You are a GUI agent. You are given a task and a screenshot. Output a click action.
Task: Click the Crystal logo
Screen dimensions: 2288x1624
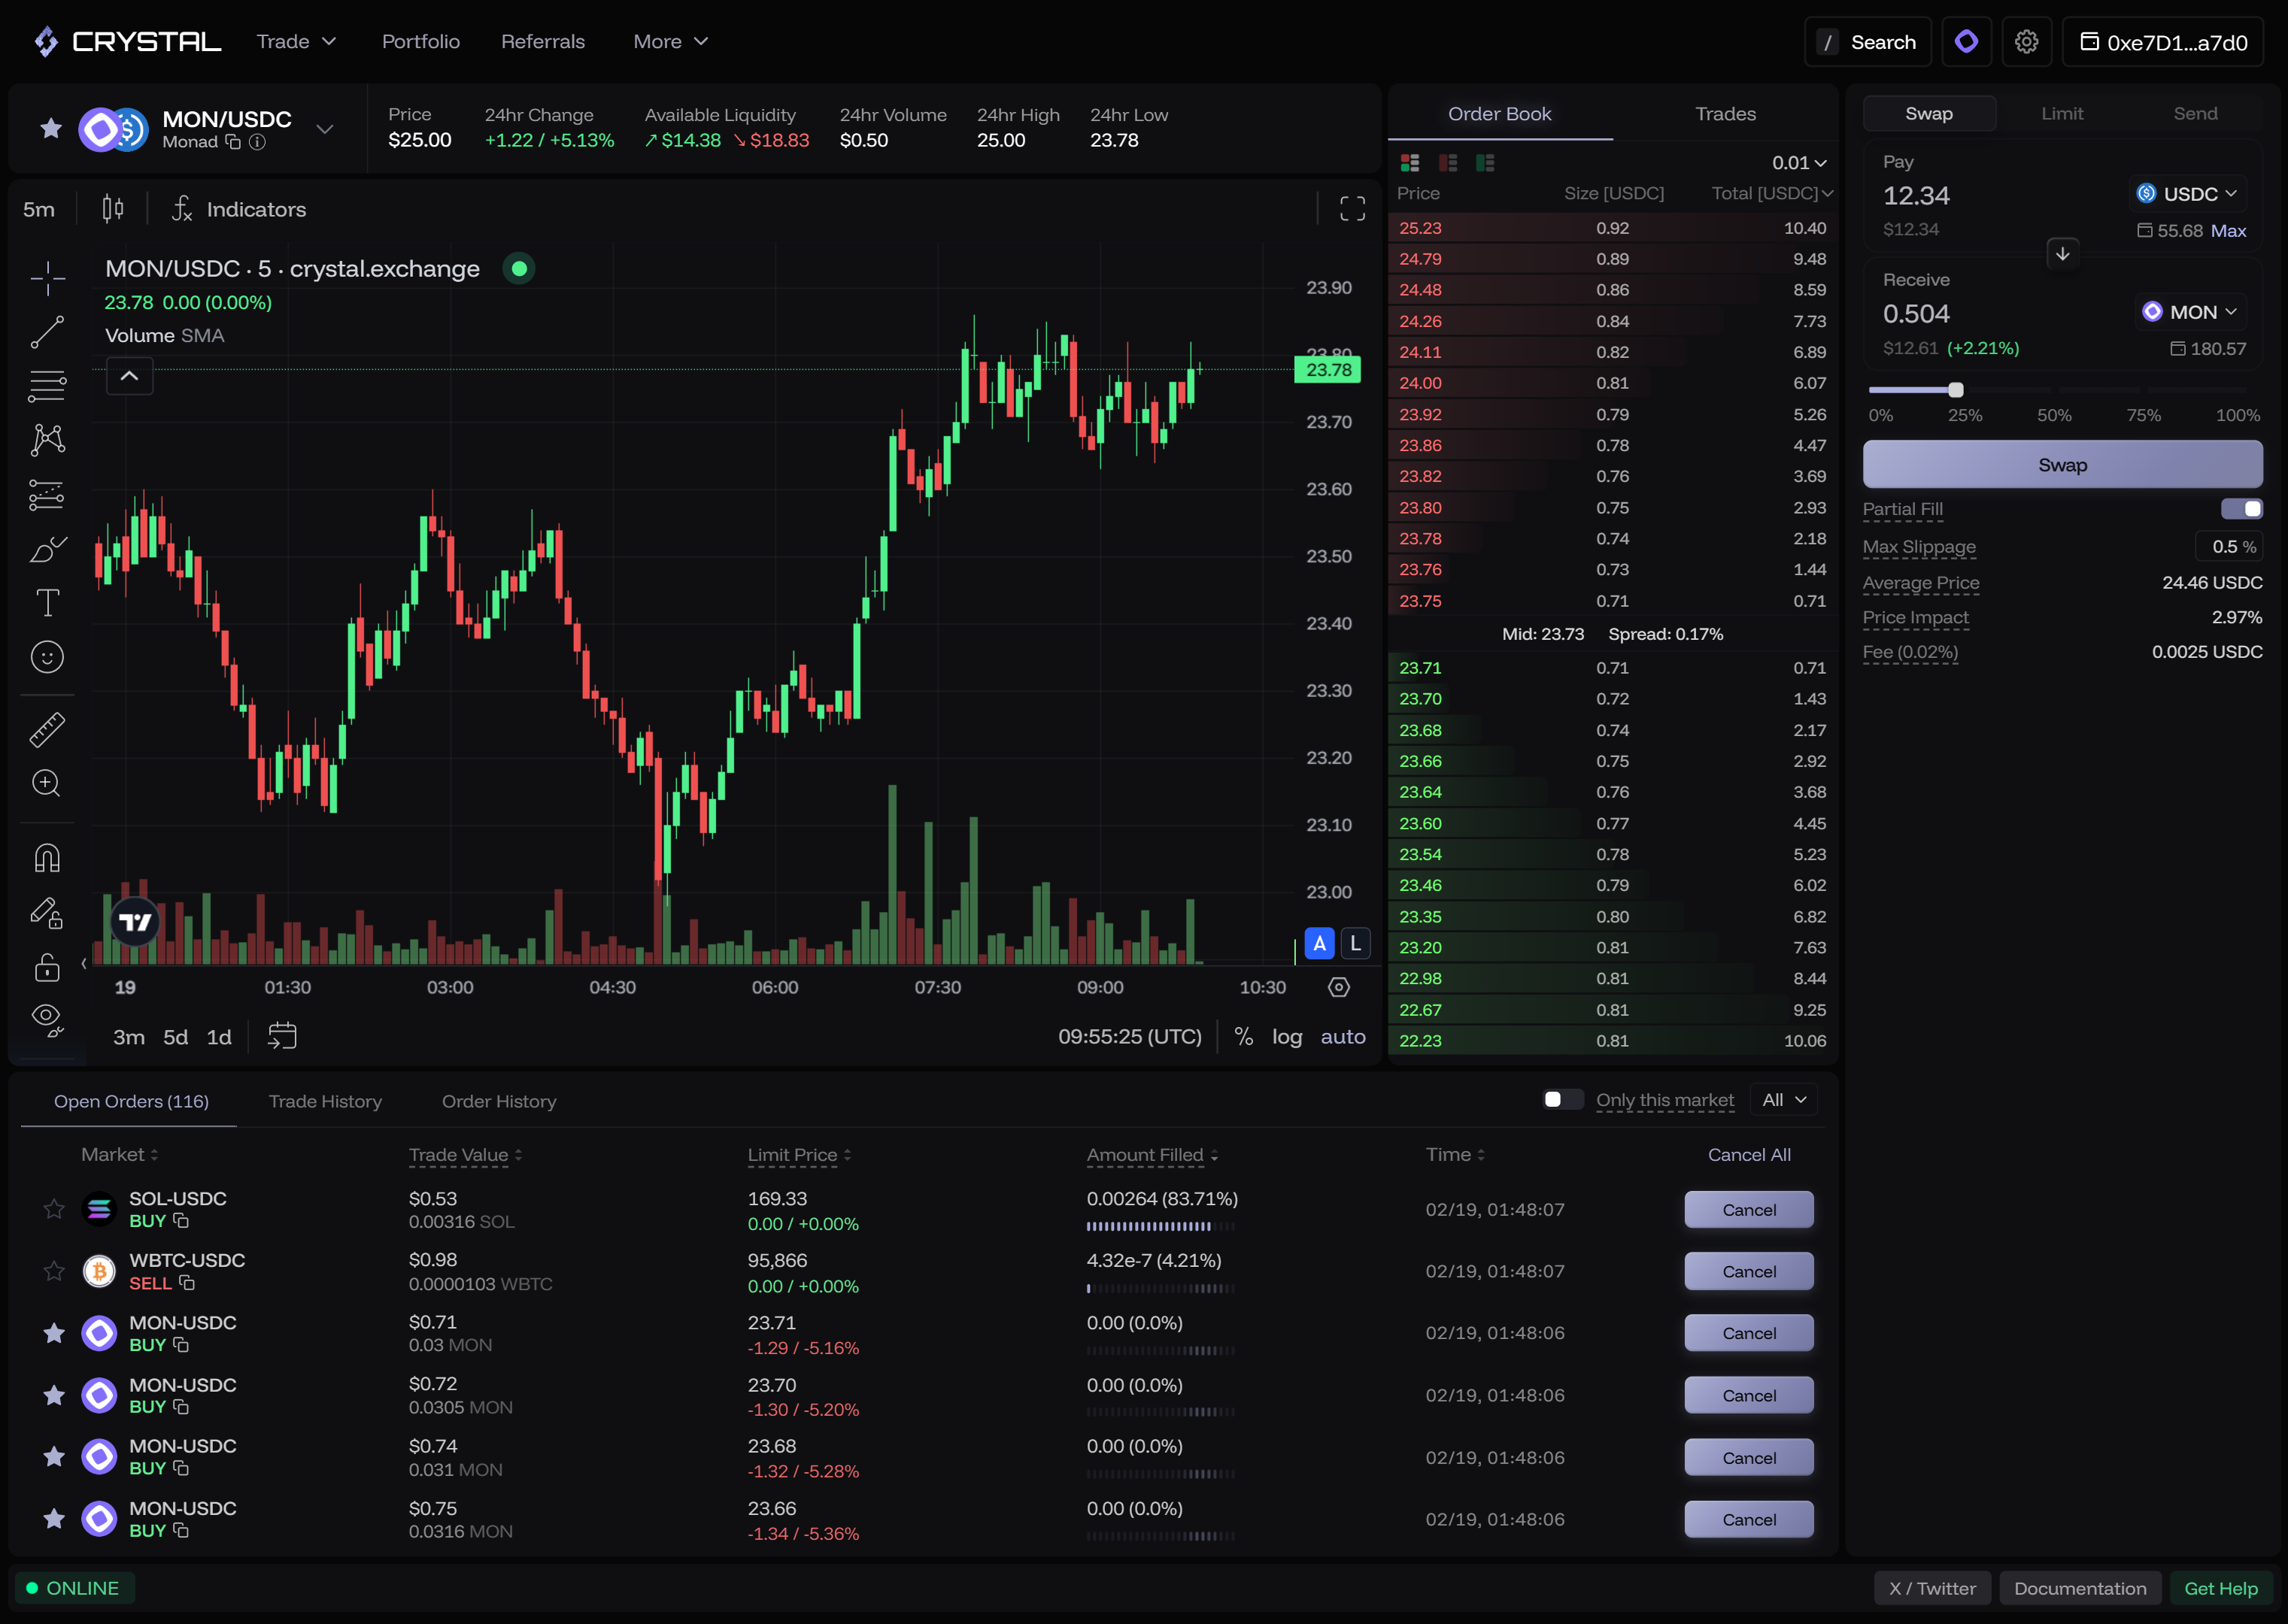(x=127, y=41)
